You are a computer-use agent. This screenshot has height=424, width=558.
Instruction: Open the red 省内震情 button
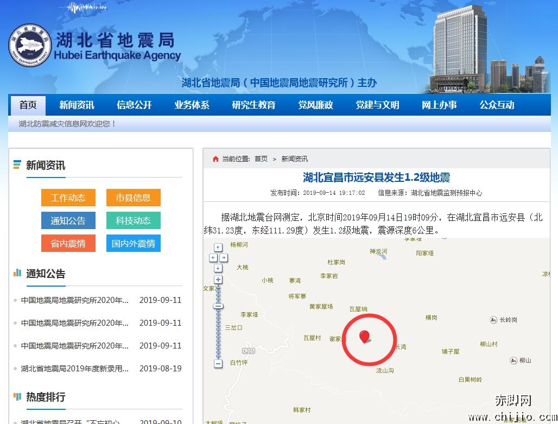pos(68,243)
